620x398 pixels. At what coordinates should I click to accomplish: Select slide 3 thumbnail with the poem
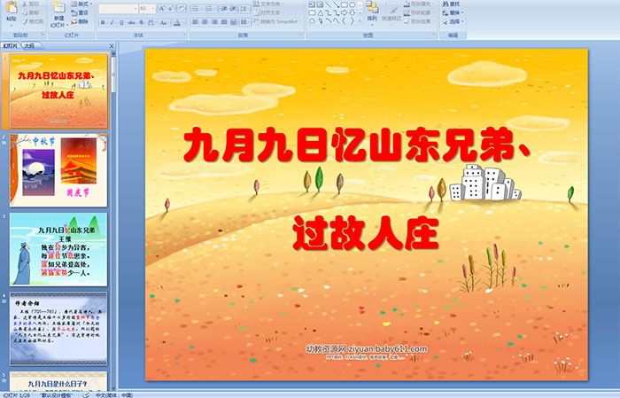click(x=58, y=249)
